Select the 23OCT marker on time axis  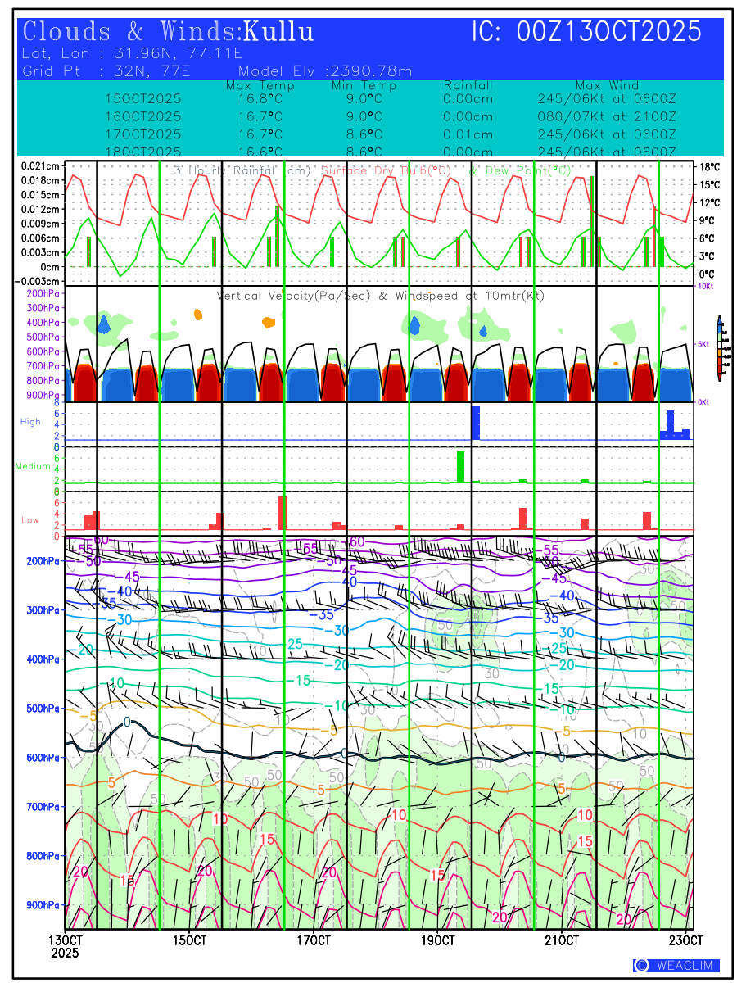pos(686,939)
